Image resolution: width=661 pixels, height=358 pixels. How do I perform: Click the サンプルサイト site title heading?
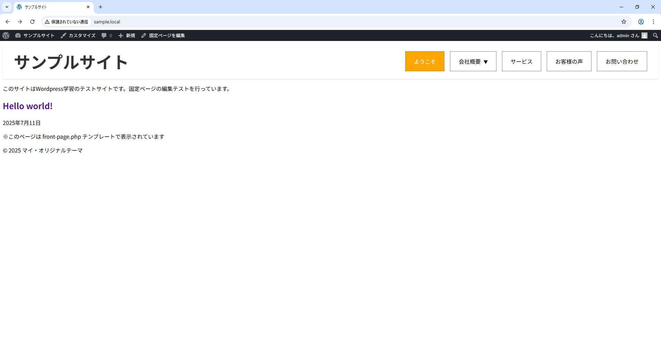coord(71,62)
